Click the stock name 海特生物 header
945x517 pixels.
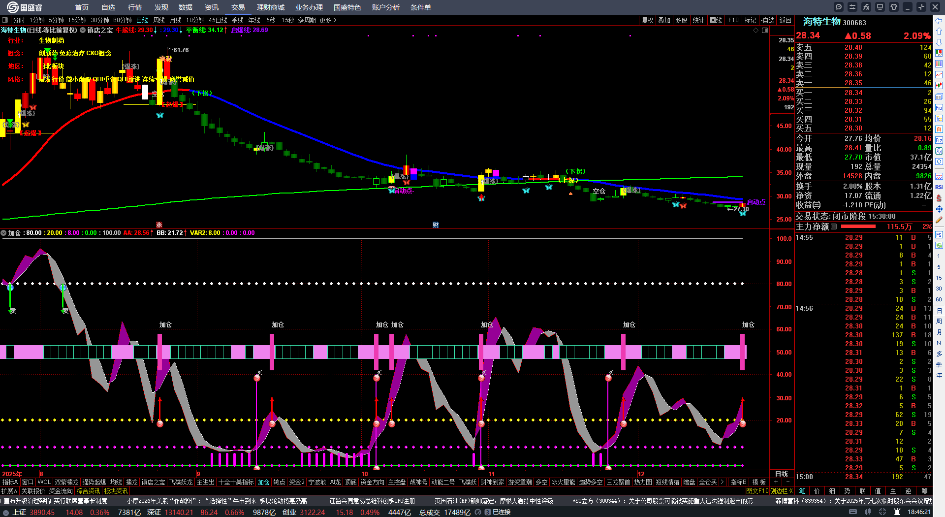(821, 22)
